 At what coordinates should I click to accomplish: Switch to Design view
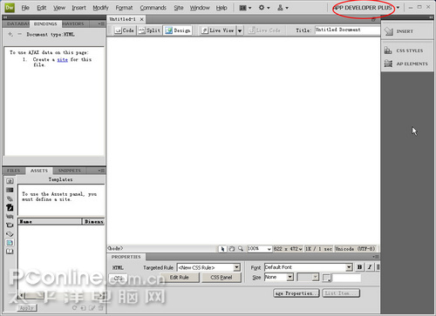click(178, 30)
